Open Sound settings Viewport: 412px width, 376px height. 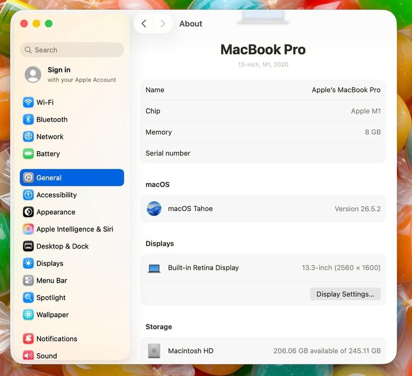(72, 356)
